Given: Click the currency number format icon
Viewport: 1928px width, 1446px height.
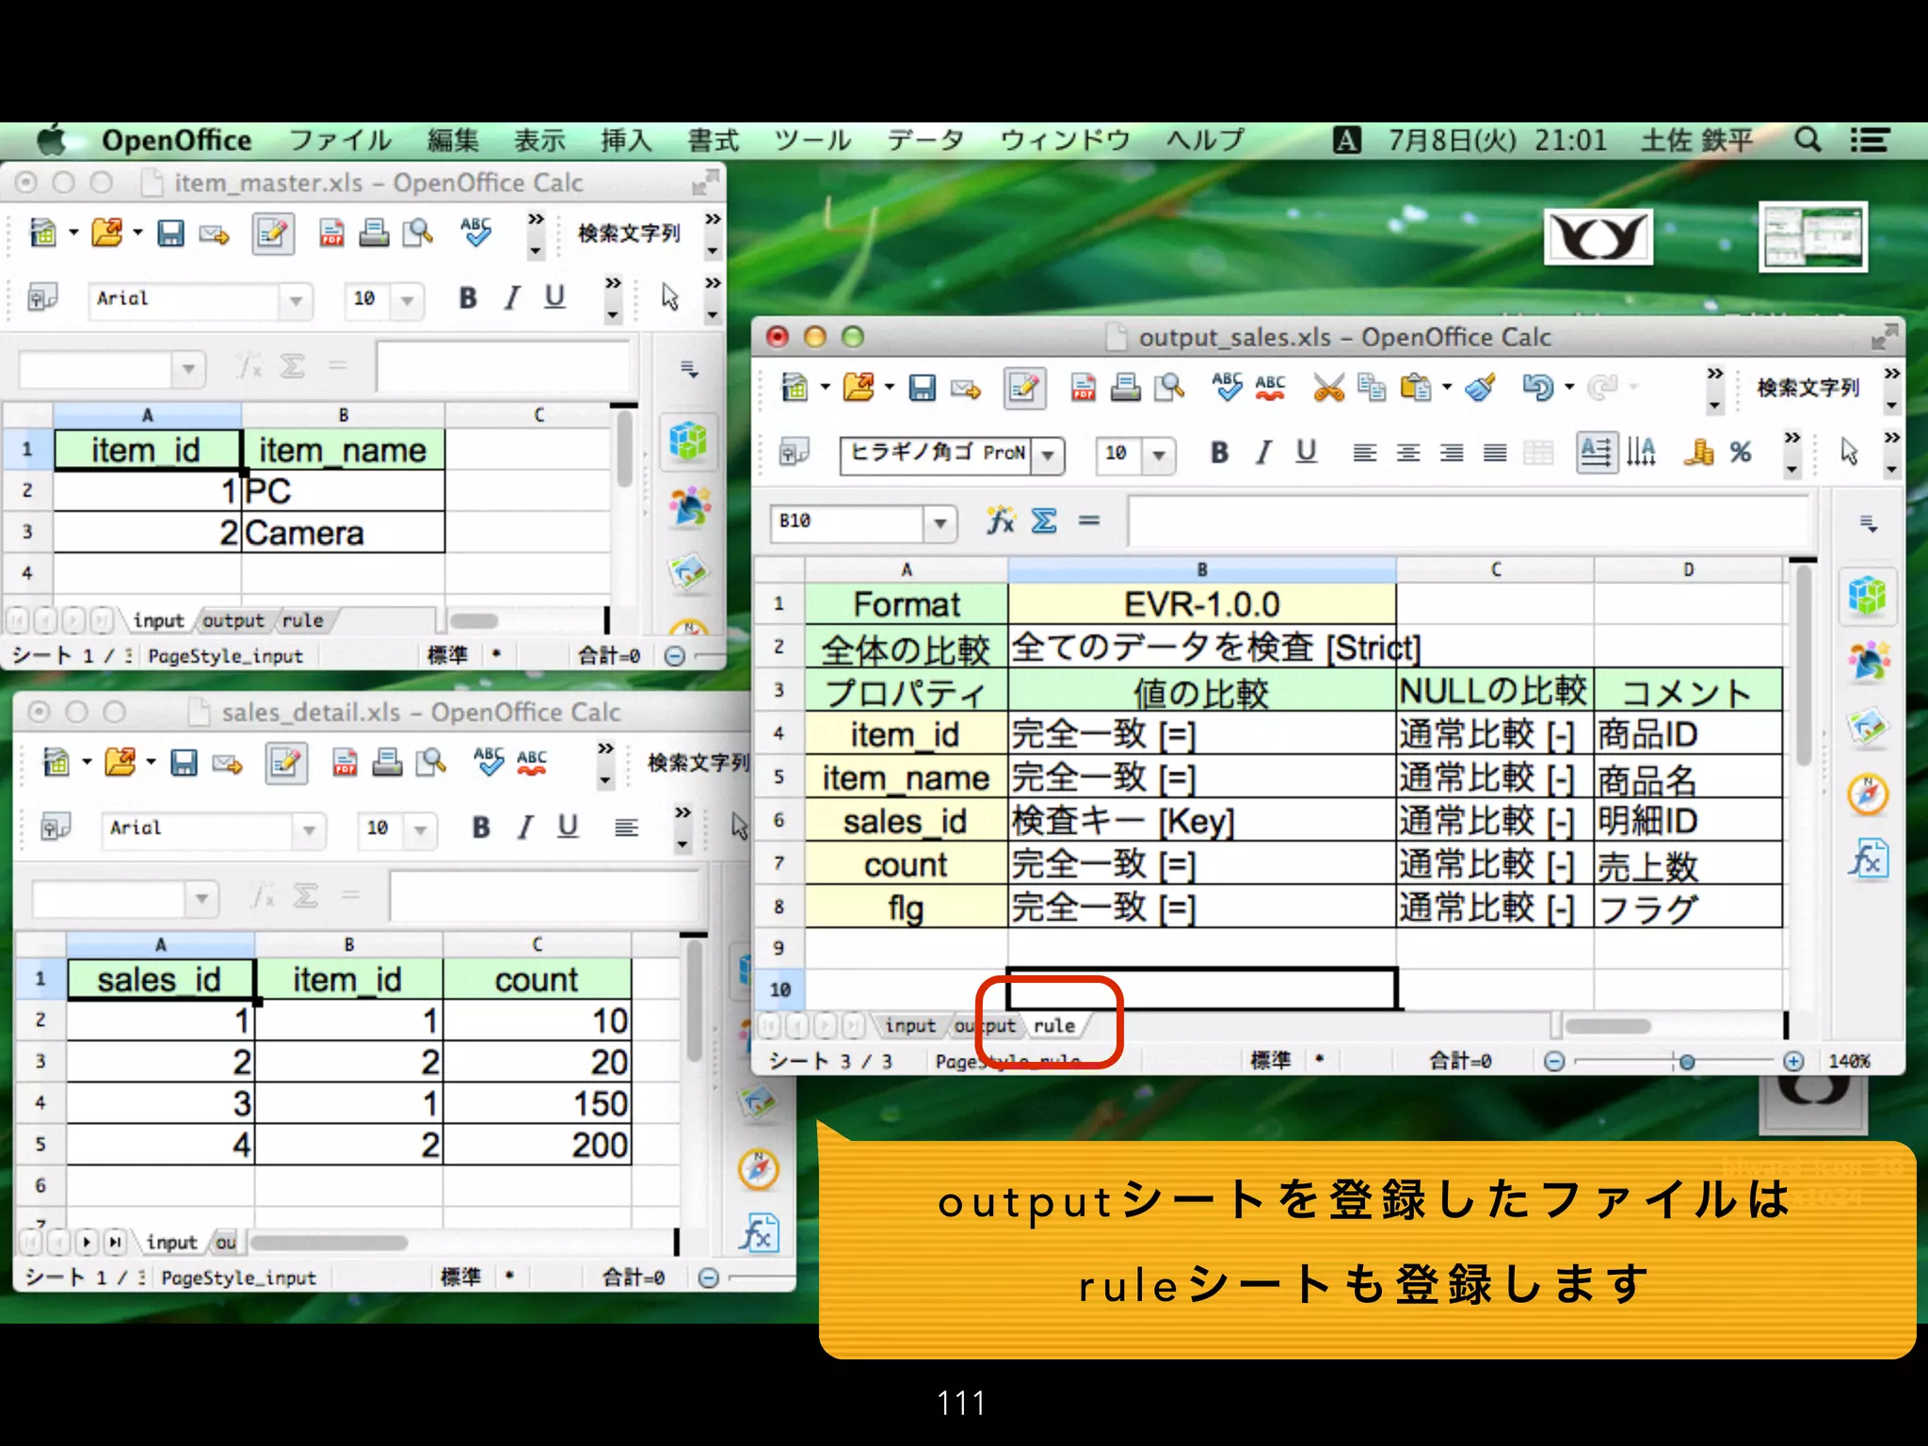Looking at the screenshot, I should [x=1698, y=453].
